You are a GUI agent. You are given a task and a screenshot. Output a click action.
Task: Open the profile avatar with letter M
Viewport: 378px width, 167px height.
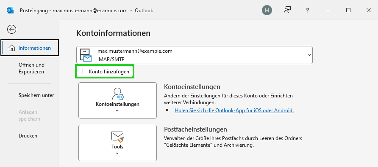click(267, 10)
